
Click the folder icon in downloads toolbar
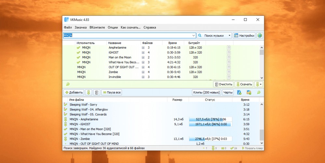tap(249, 92)
